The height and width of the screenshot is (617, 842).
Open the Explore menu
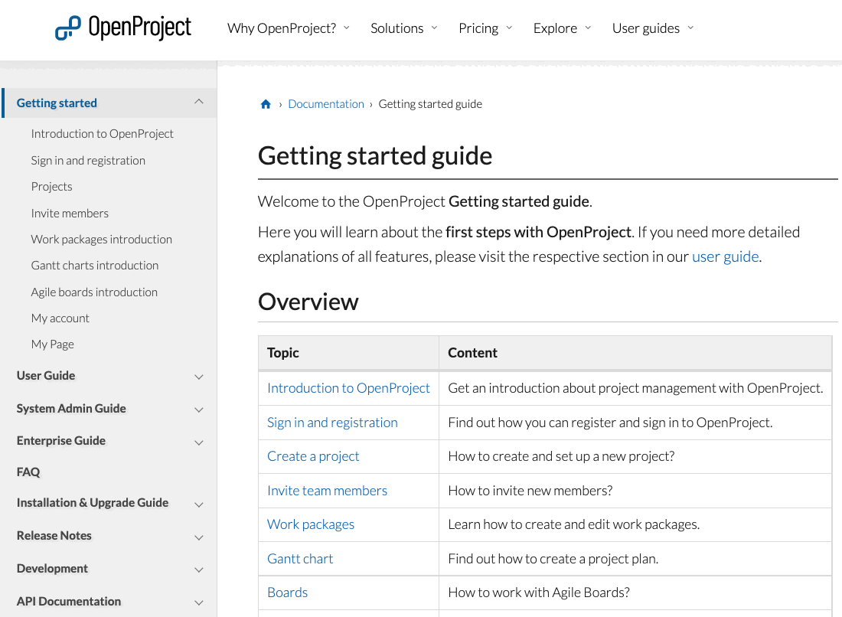(556, 28)
